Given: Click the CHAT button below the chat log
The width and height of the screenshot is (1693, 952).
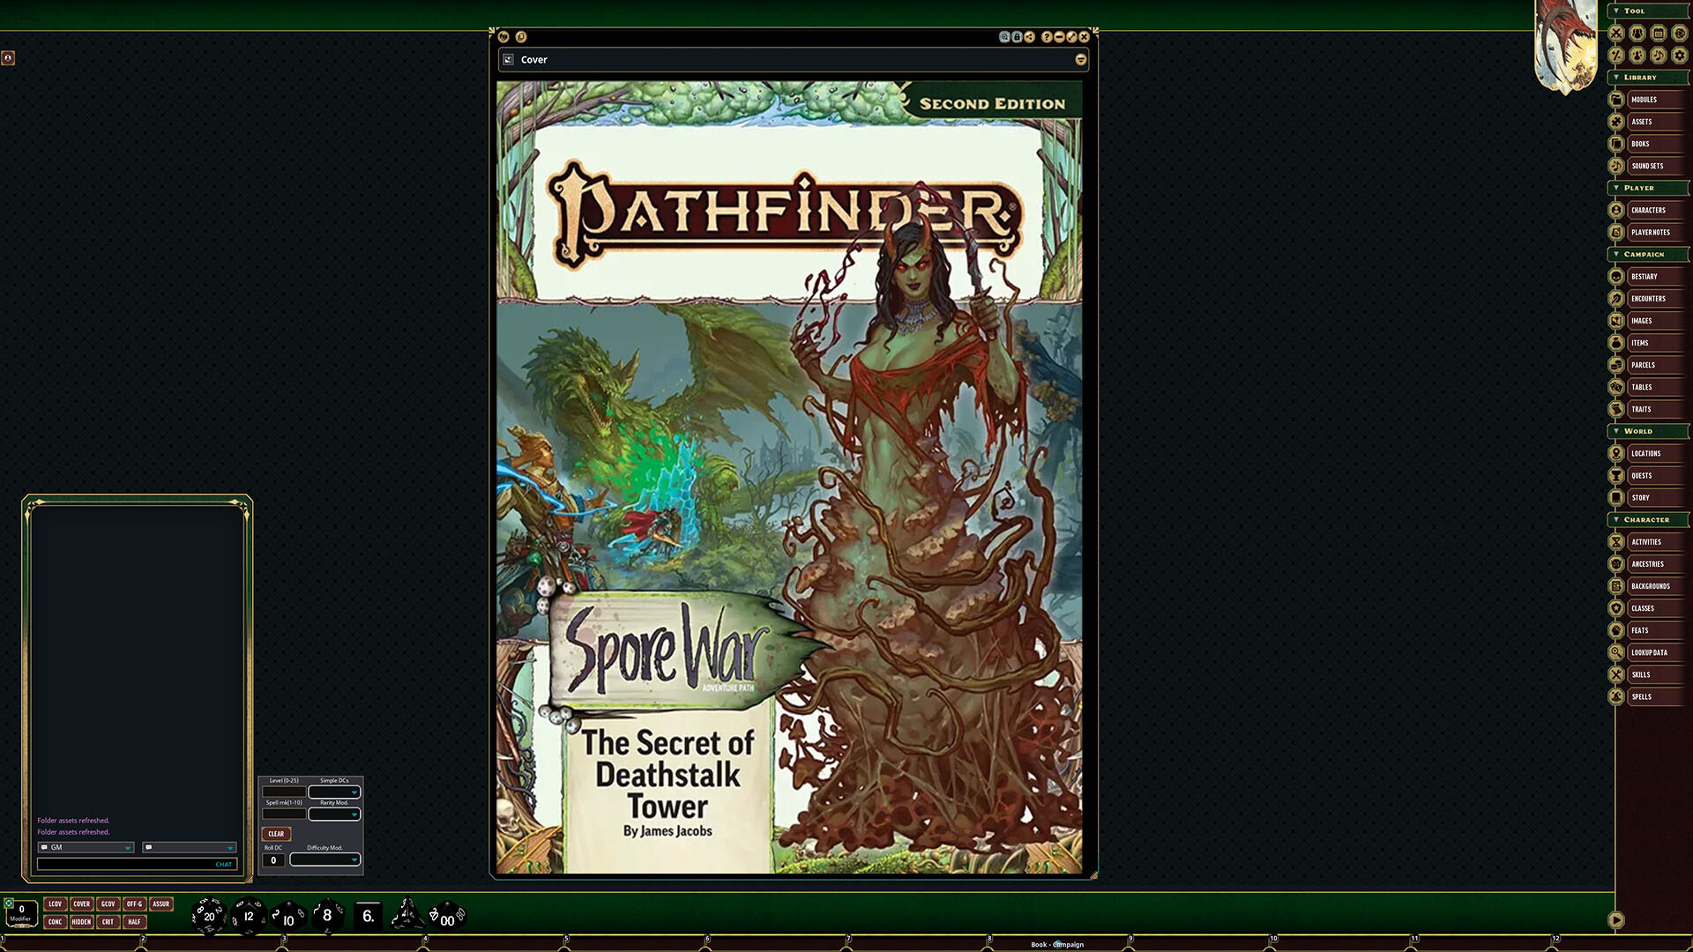Looking at the screenshot, I should tap(223, 865).
